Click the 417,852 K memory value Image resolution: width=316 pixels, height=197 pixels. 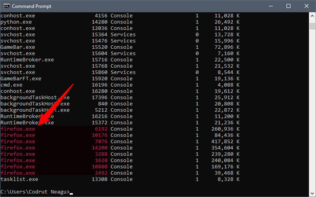(x=224, y=142)
